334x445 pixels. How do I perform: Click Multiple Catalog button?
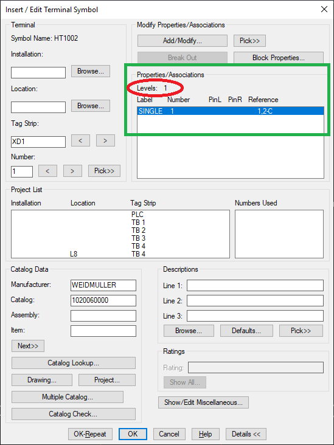coord(68,397)
